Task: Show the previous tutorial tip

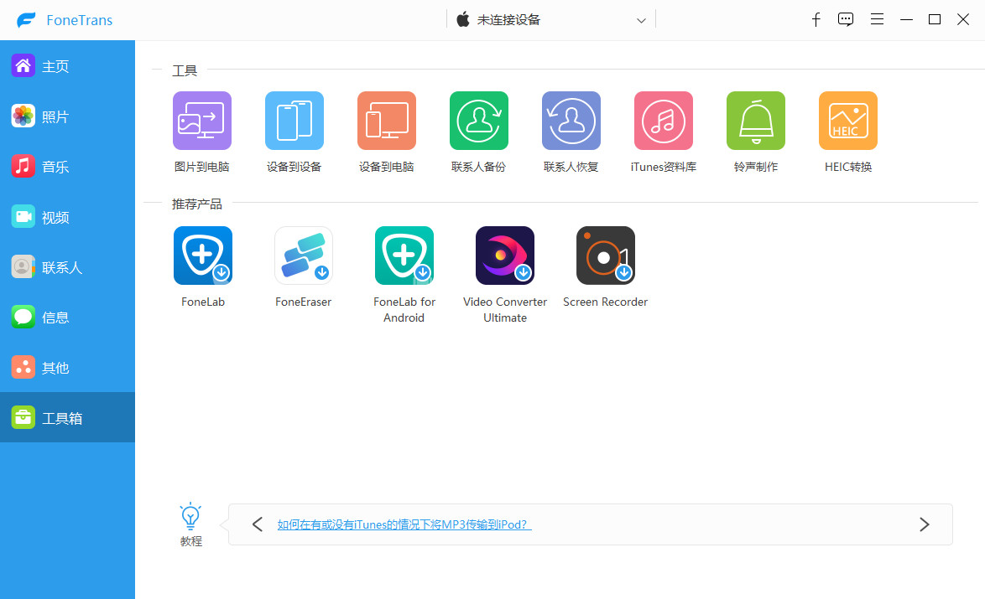Action: pos(257,524)
